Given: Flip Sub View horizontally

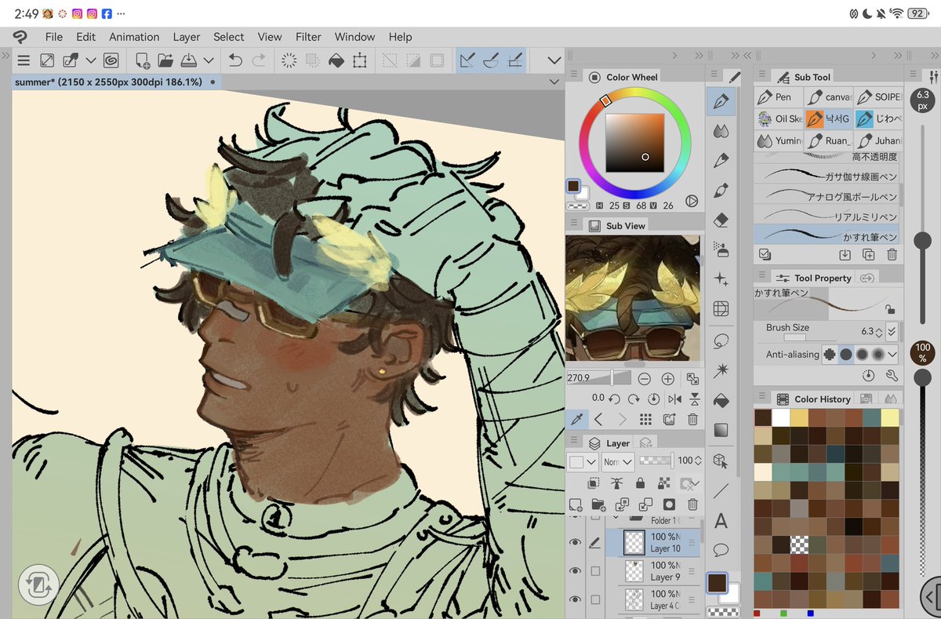Looking at the screenshot, I should pyautogui.click(x=674, y=399).
